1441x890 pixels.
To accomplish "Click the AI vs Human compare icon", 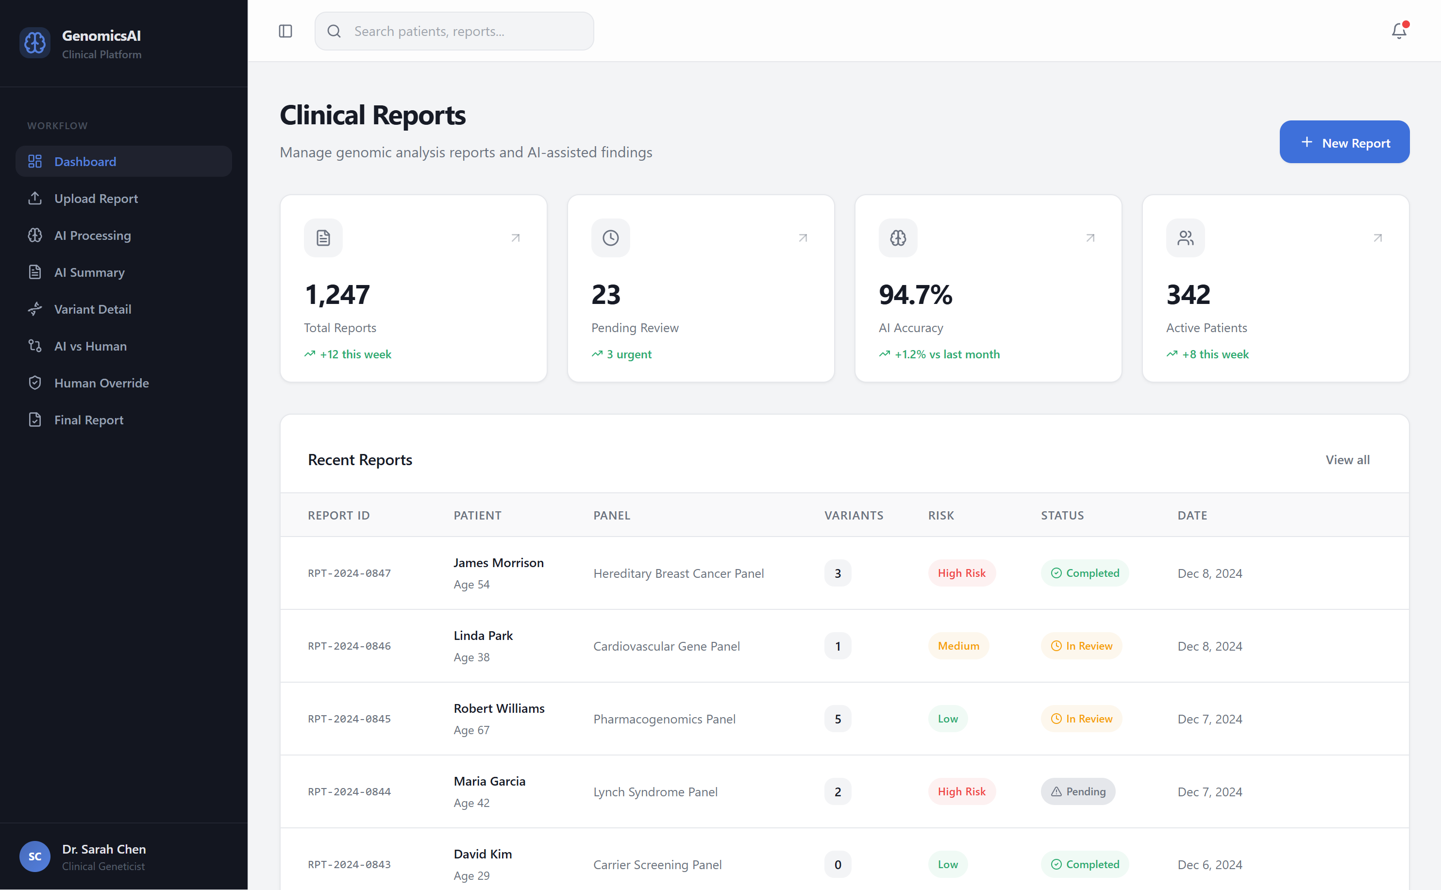I will pos(35,346).
